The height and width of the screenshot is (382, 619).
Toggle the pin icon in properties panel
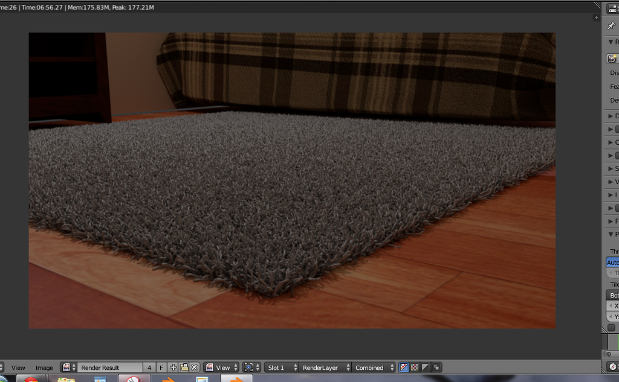coord(611,25)
